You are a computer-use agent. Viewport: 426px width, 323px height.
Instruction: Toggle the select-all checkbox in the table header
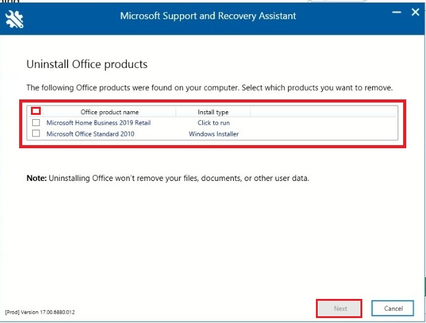pos(36,111)
